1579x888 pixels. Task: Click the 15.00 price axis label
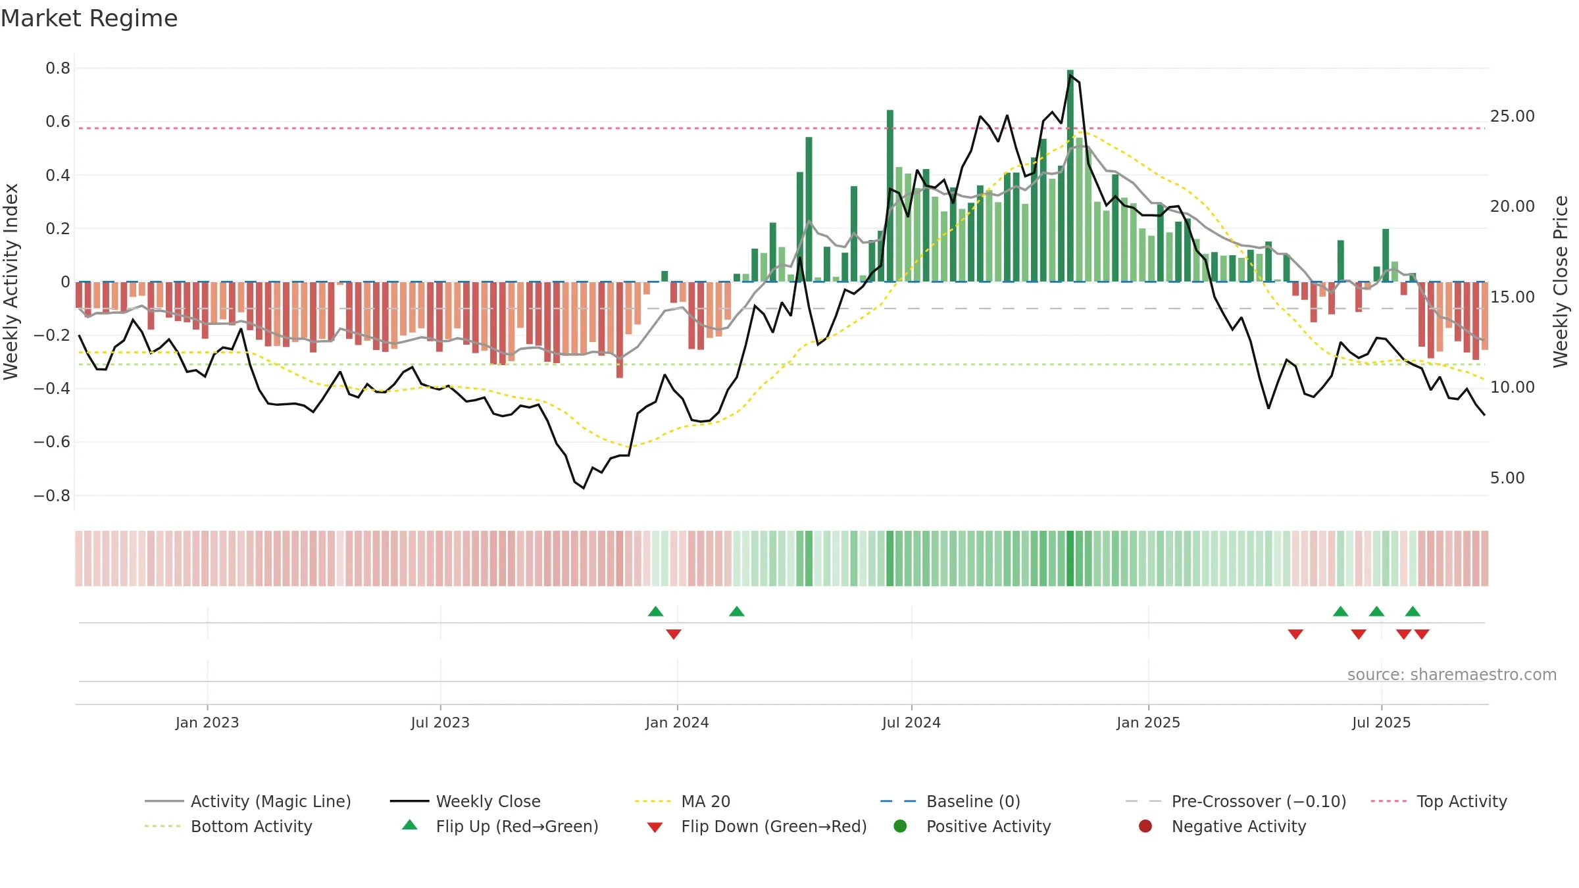[x=1512, y=297]
